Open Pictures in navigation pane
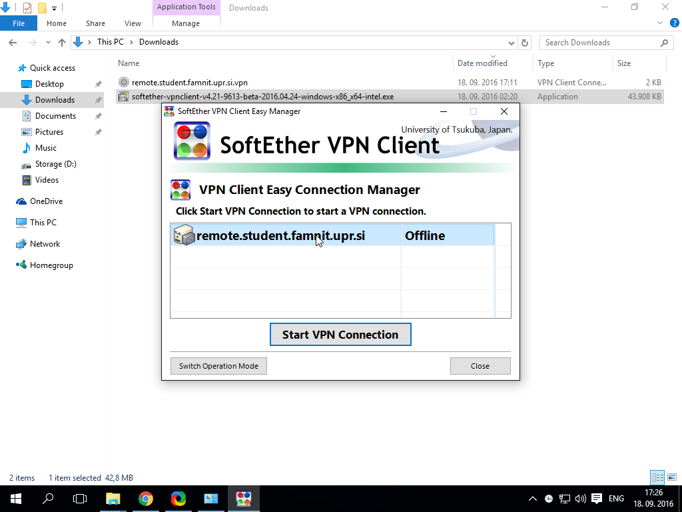This screenshot has height=512, width=682. (49, 132)
